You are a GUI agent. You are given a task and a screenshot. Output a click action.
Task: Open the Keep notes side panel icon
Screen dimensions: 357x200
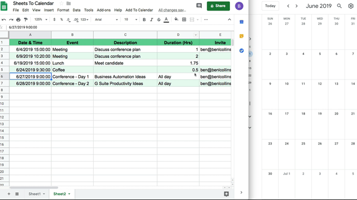click(242, 36)
